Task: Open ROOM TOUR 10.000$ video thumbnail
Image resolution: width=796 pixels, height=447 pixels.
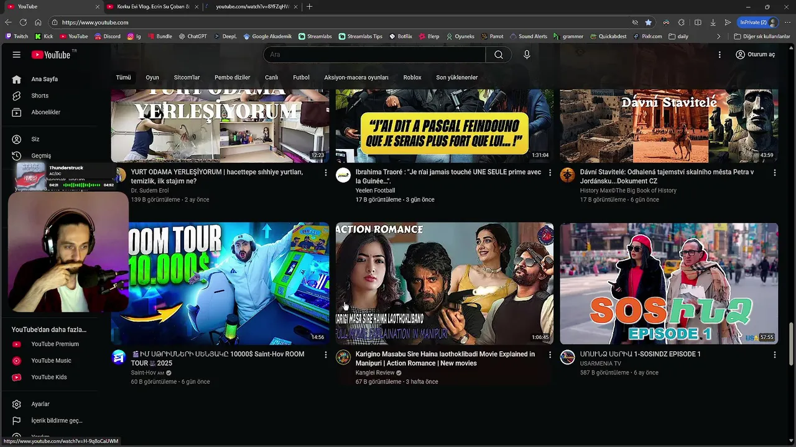Action: click(x=229, y=284)
